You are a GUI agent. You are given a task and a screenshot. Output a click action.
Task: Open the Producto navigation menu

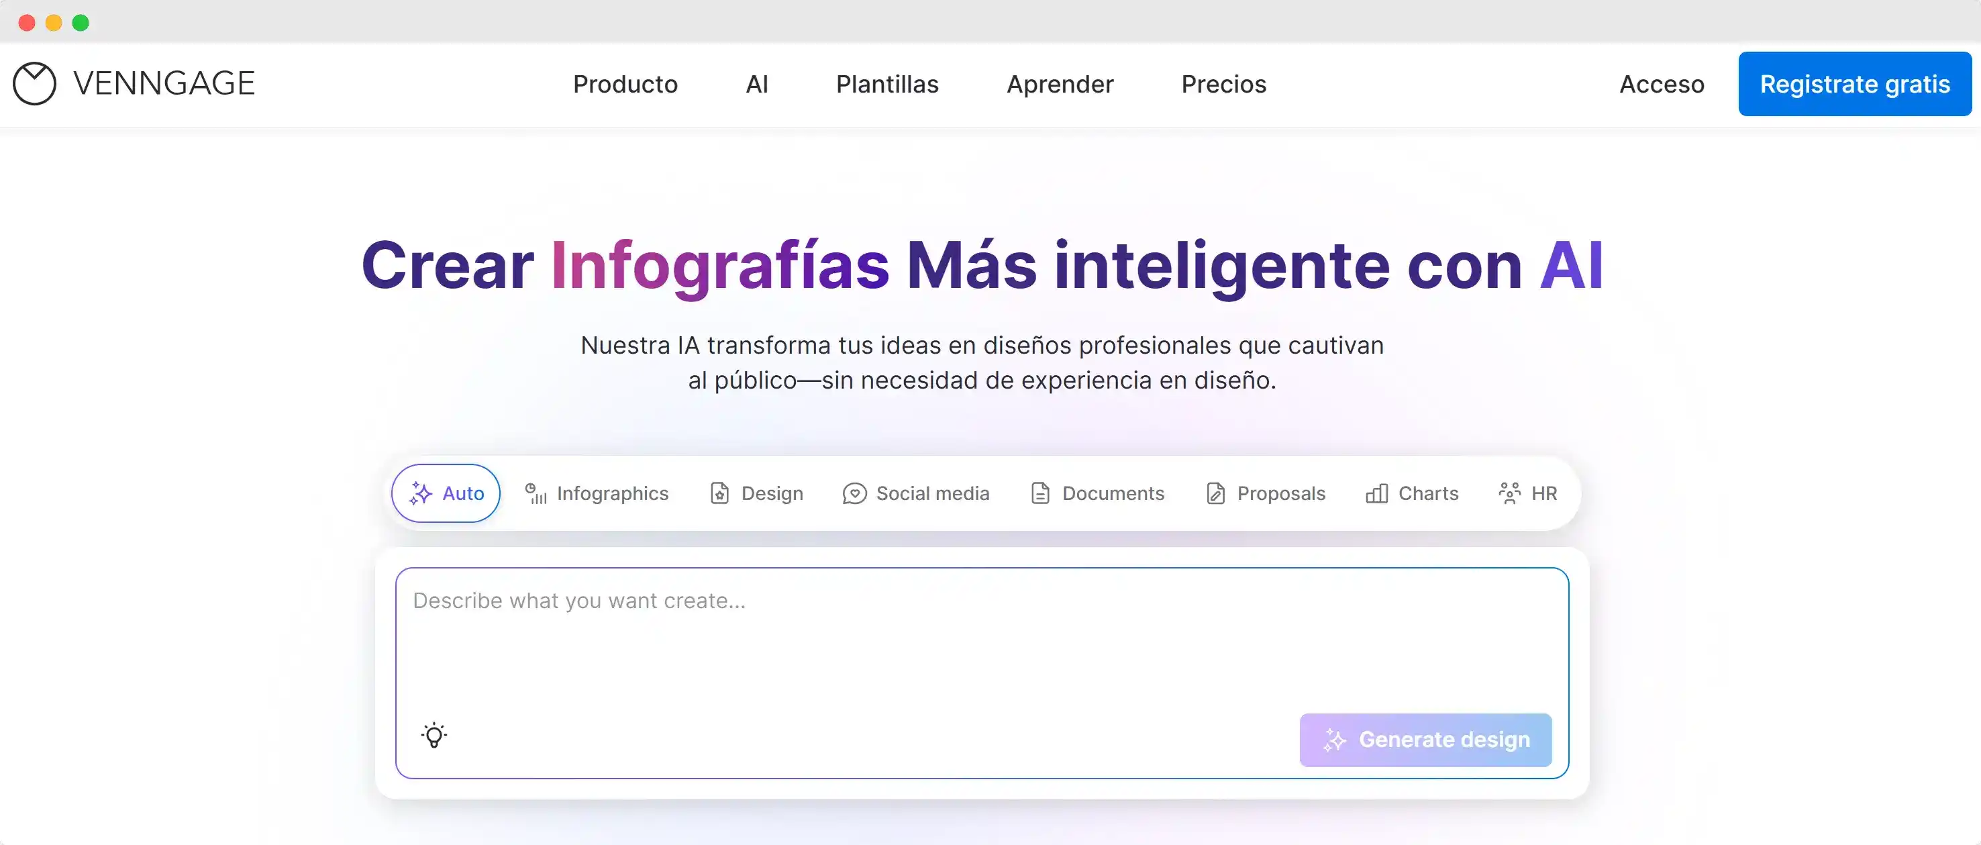pos(625,84)
